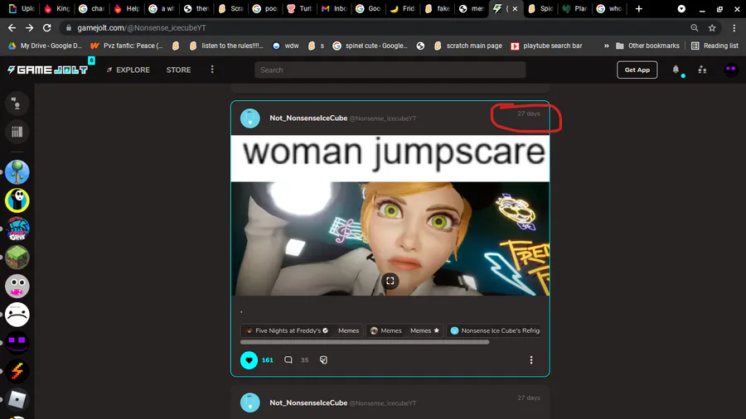Toggle the like heart on the post
Viewport: 746px width, 419px height.
[249, 360]
